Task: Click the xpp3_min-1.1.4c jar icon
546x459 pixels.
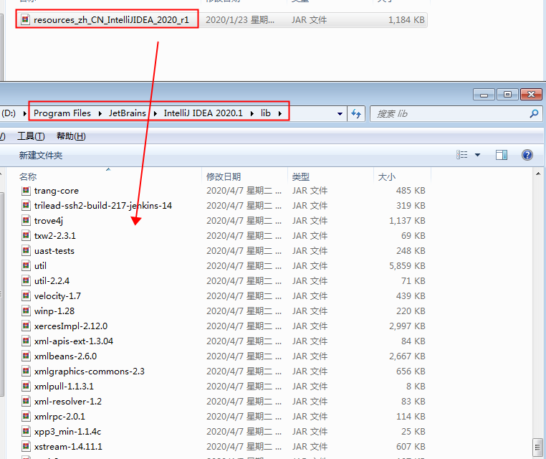Action: 26,431
